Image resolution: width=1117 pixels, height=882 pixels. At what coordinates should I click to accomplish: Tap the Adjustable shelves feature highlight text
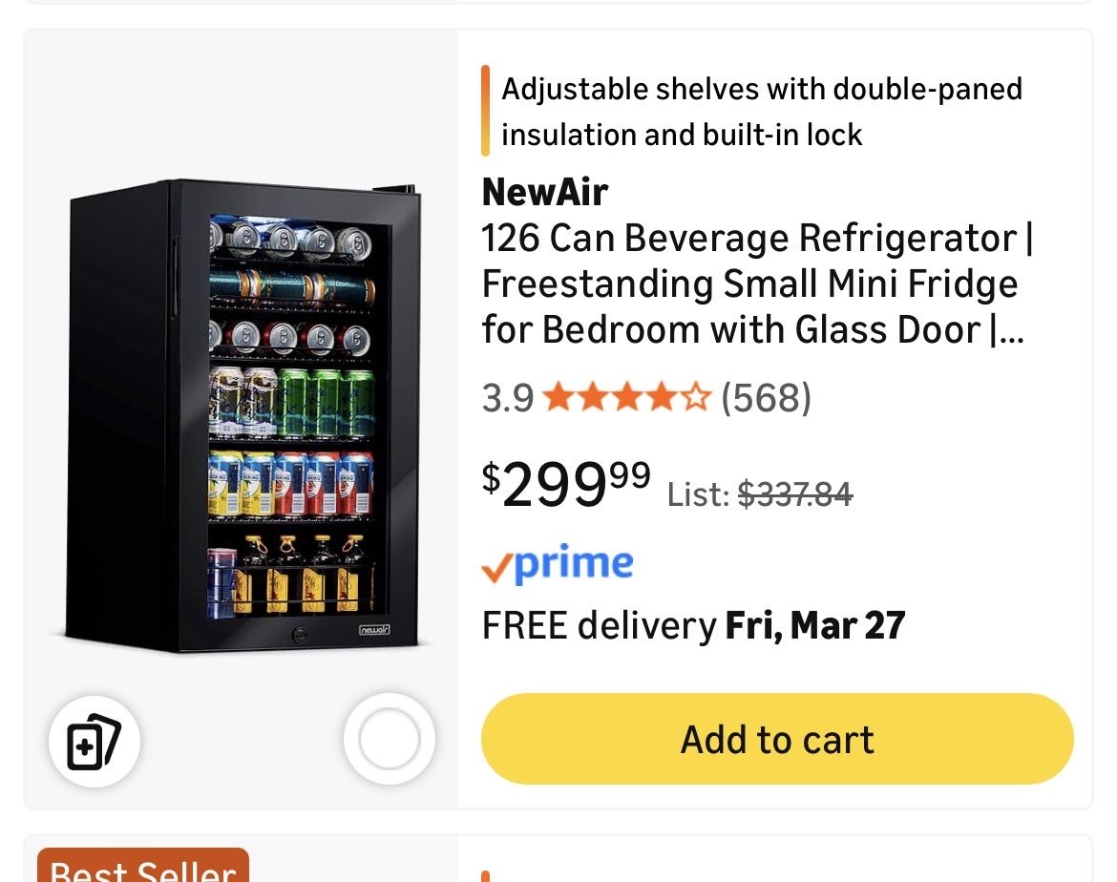761,112
